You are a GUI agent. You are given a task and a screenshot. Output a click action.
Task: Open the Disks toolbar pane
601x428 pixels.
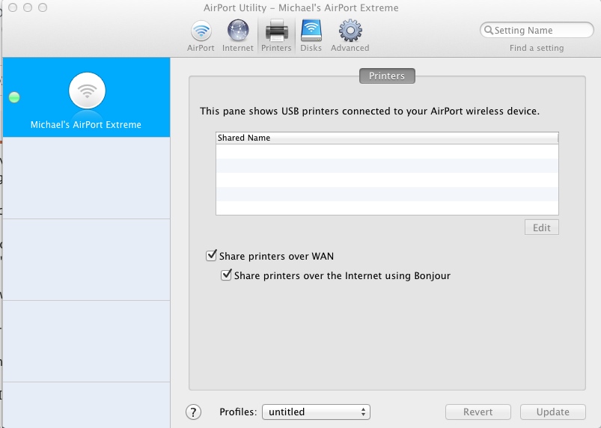click(311, 36)
